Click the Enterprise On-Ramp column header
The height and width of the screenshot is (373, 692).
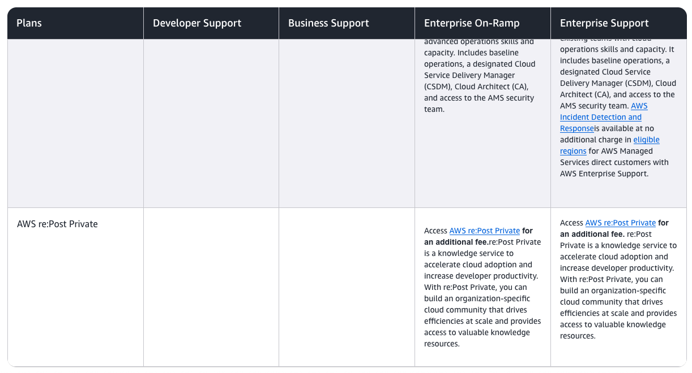click(x=472, y=23)
